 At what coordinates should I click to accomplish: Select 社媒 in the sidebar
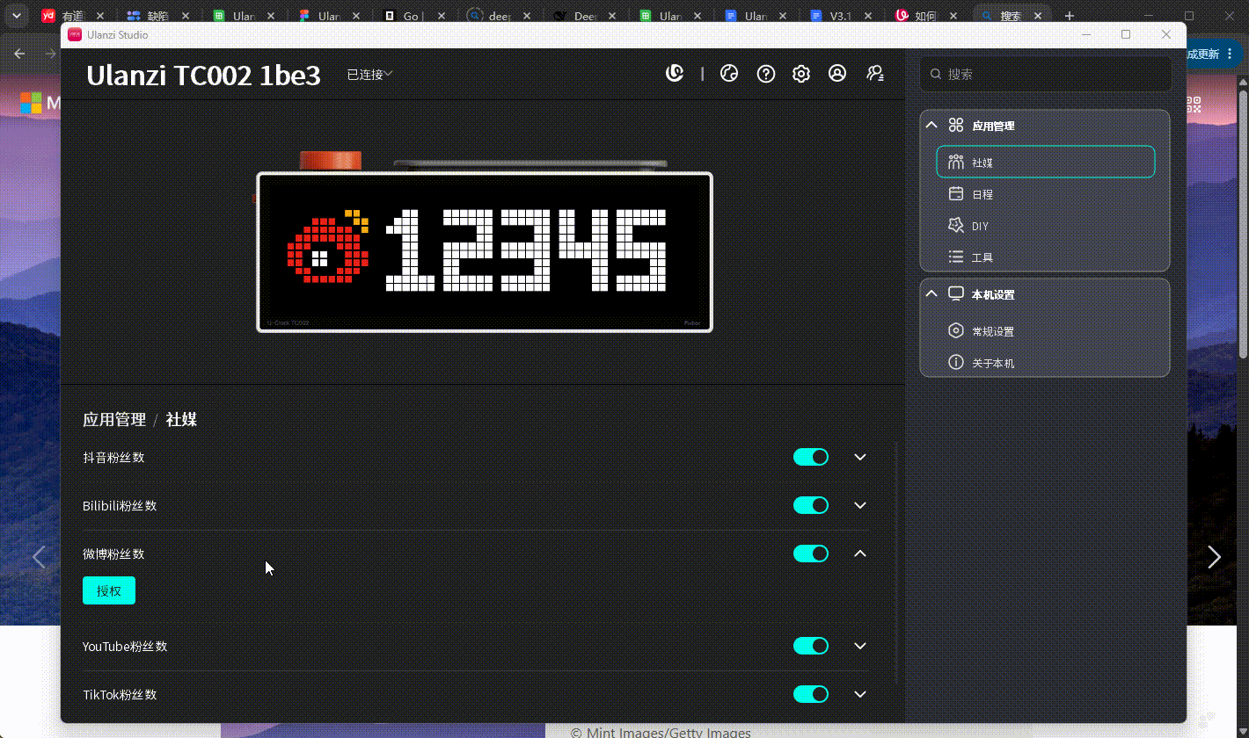(x=1046, y=163)
